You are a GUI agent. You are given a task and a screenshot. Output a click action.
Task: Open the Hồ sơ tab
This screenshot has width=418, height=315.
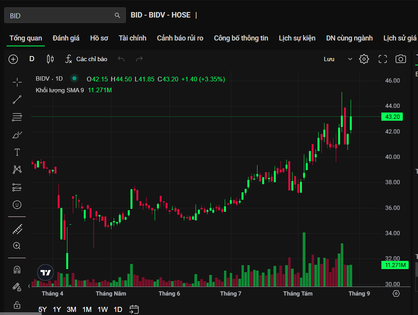[99, 38]
